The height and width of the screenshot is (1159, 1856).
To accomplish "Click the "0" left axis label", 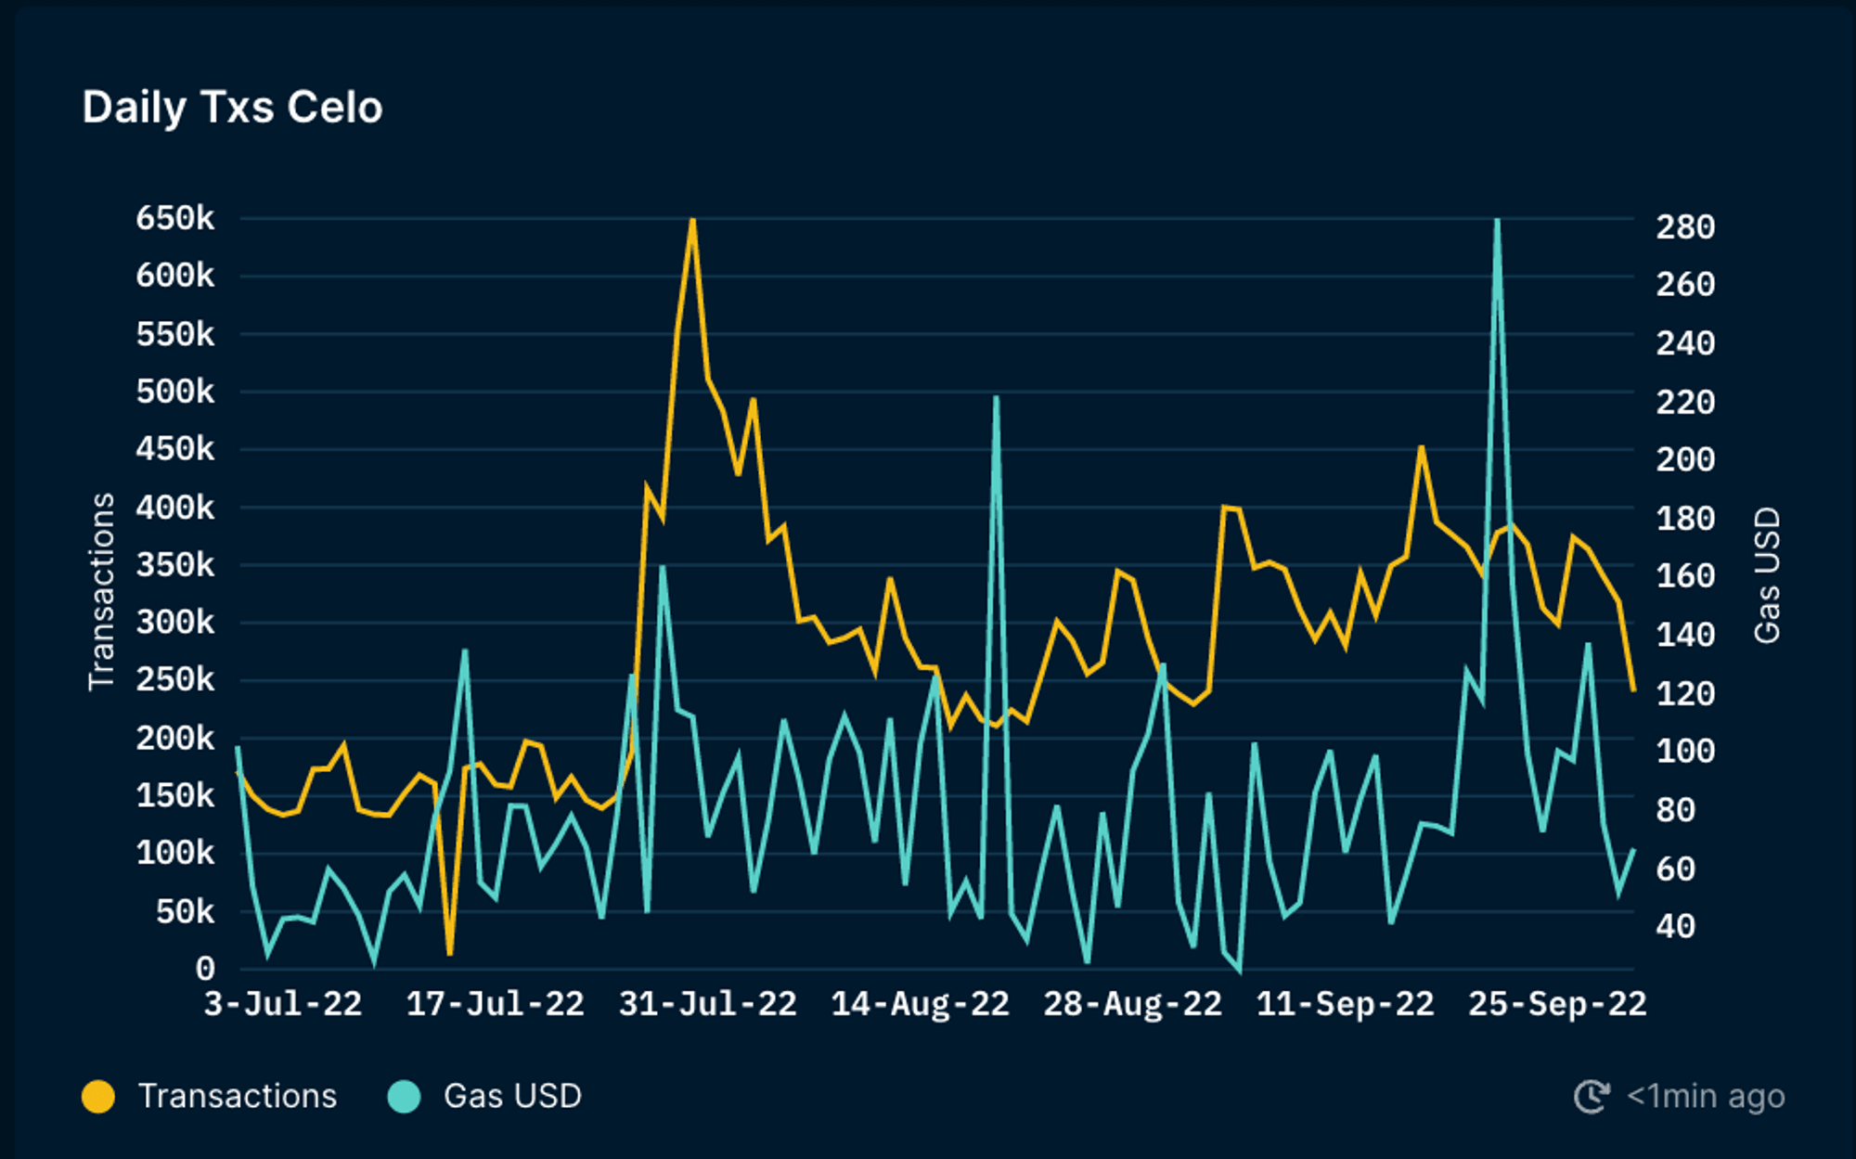I will click(x=205, y=970).
